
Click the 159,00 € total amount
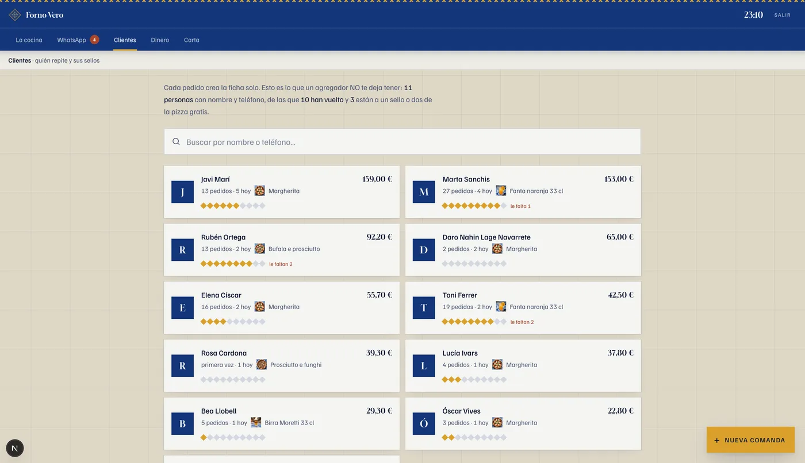point(377,179)
